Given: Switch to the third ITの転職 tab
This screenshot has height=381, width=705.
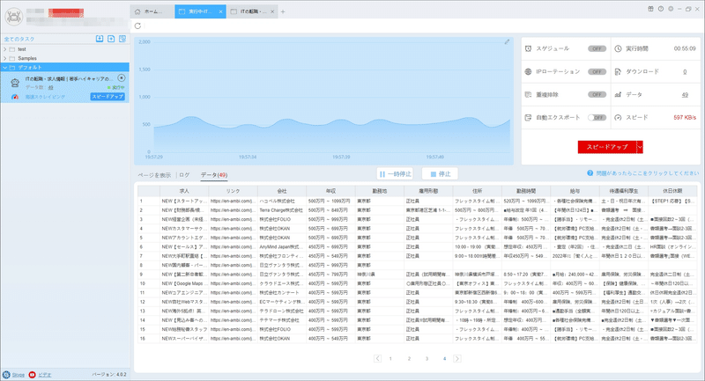Looking at the screenshot, I should click(252, 11).
